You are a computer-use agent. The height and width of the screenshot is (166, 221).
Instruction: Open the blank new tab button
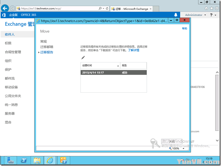point(156,9)
